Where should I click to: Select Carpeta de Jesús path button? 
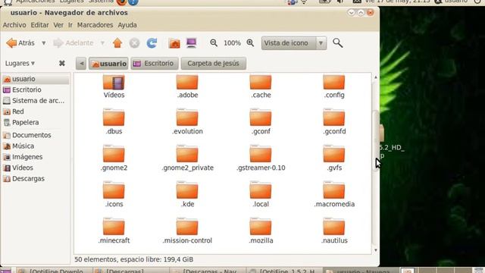[x=214, y=64]
